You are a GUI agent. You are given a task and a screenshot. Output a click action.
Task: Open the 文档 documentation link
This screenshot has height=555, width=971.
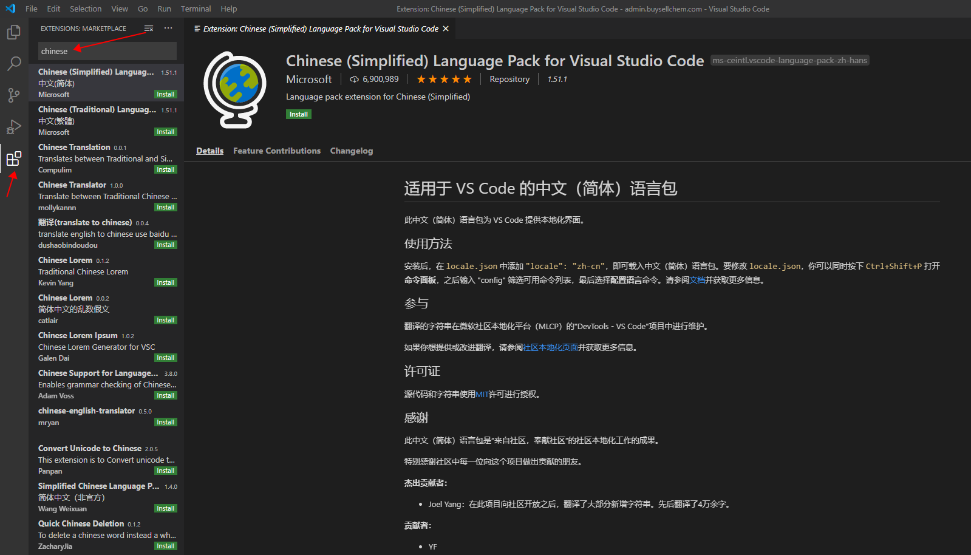pos(697,280)
